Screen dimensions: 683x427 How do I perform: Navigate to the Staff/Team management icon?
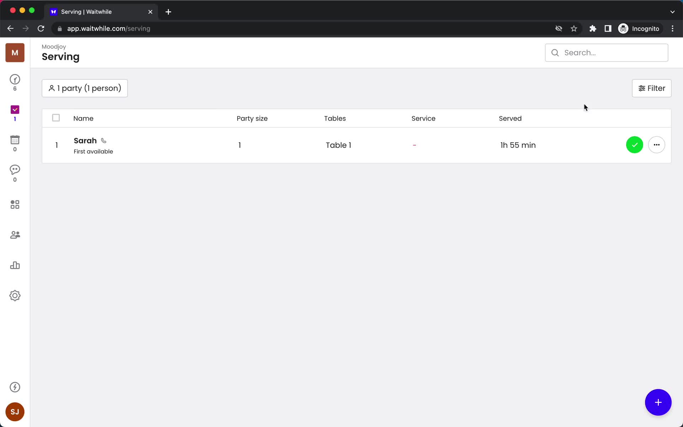(x=15, y=234)
